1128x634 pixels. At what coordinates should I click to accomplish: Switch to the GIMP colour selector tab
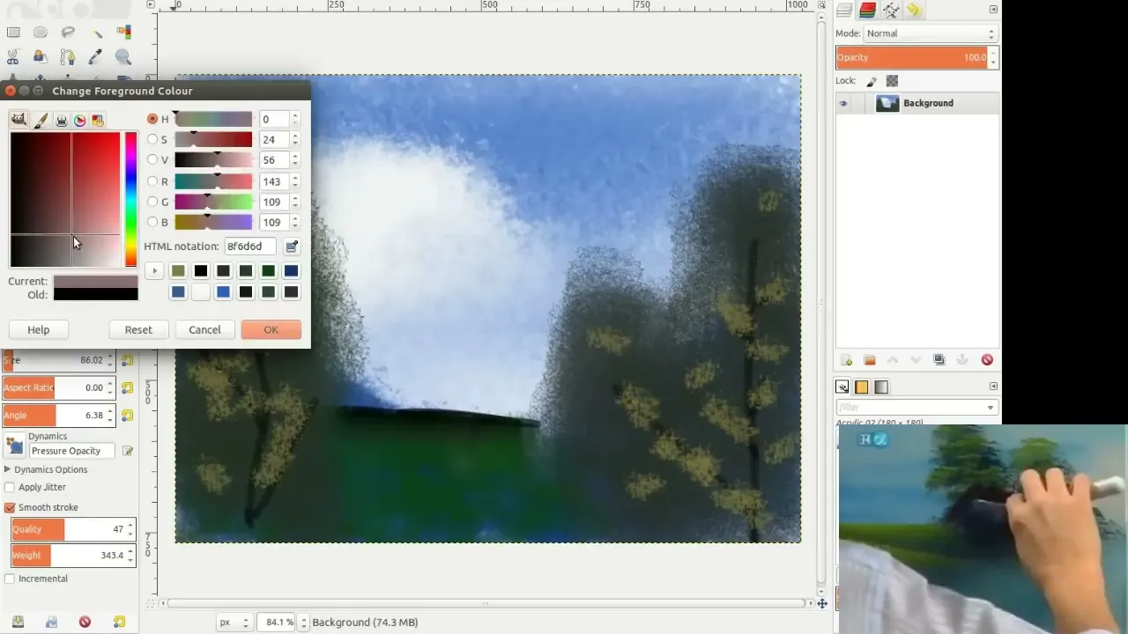coord(19,120)
